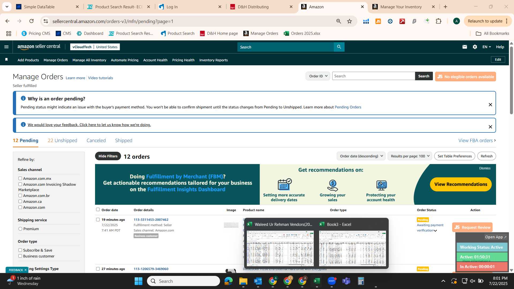514x289 pixels.
Task: Open Excel from the taskbar
Action: [317, 281]
